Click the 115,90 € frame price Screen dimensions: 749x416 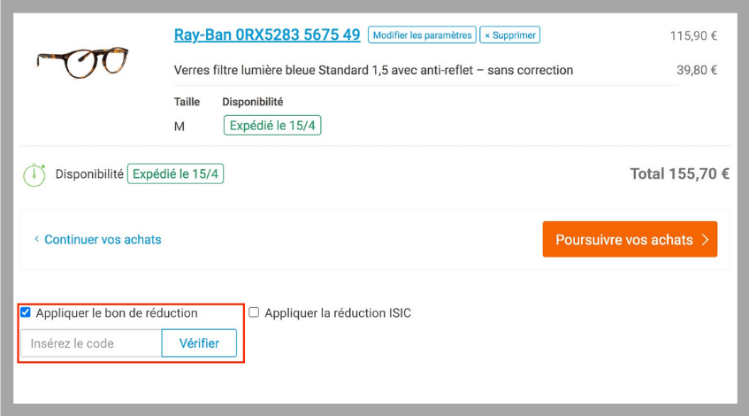coord(693,36)
